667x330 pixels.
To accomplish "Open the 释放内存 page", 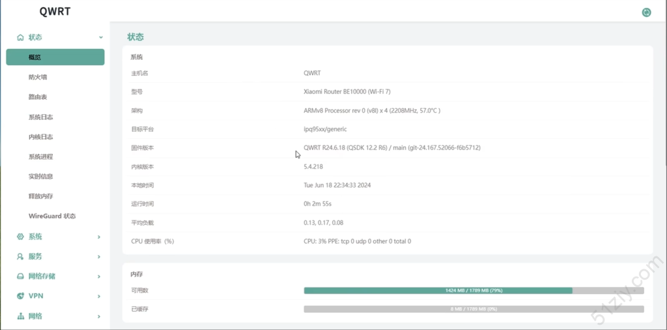I will point(41,196).
